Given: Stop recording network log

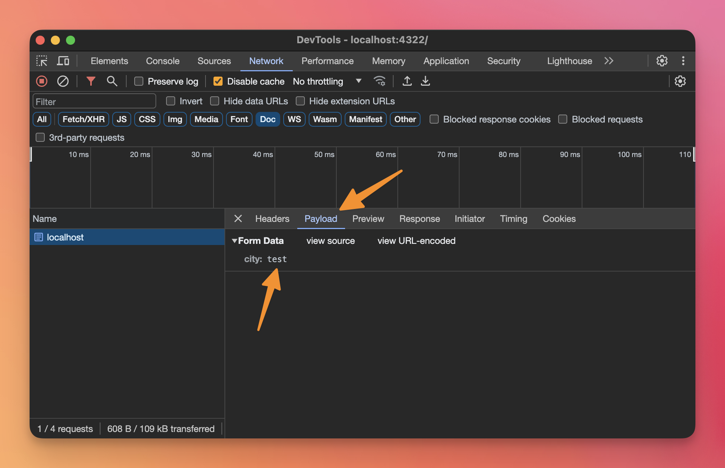Looking at the screenshot, I should [42, 81].
